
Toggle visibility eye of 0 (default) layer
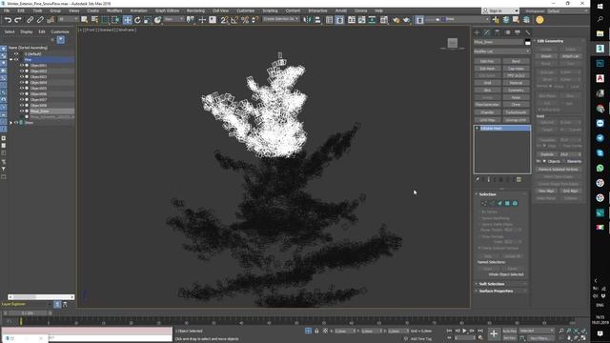coord(16,54)
